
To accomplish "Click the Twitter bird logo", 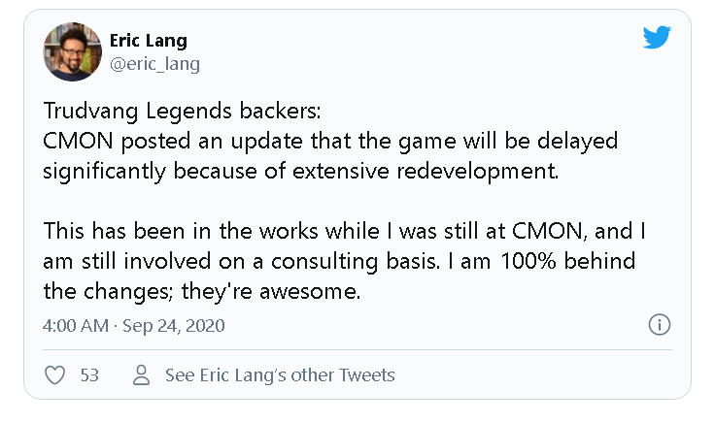I will coord(657,39).
